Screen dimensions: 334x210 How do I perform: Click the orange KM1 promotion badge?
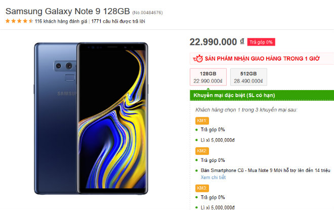(201, 120)
